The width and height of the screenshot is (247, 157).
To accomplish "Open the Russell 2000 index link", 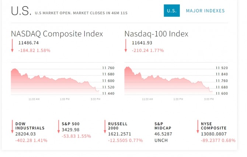I will click(118, 126).
